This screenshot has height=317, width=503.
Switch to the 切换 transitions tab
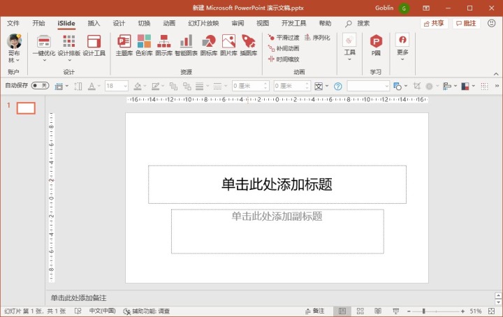click(144, 23)
